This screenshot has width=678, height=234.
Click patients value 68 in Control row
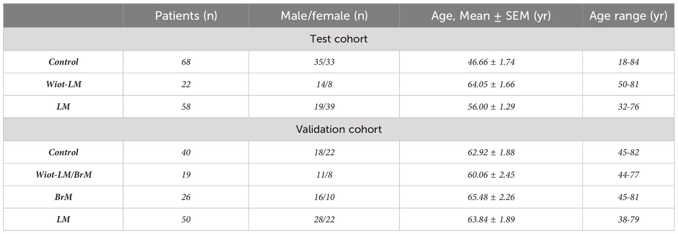(x=186, y=62)
